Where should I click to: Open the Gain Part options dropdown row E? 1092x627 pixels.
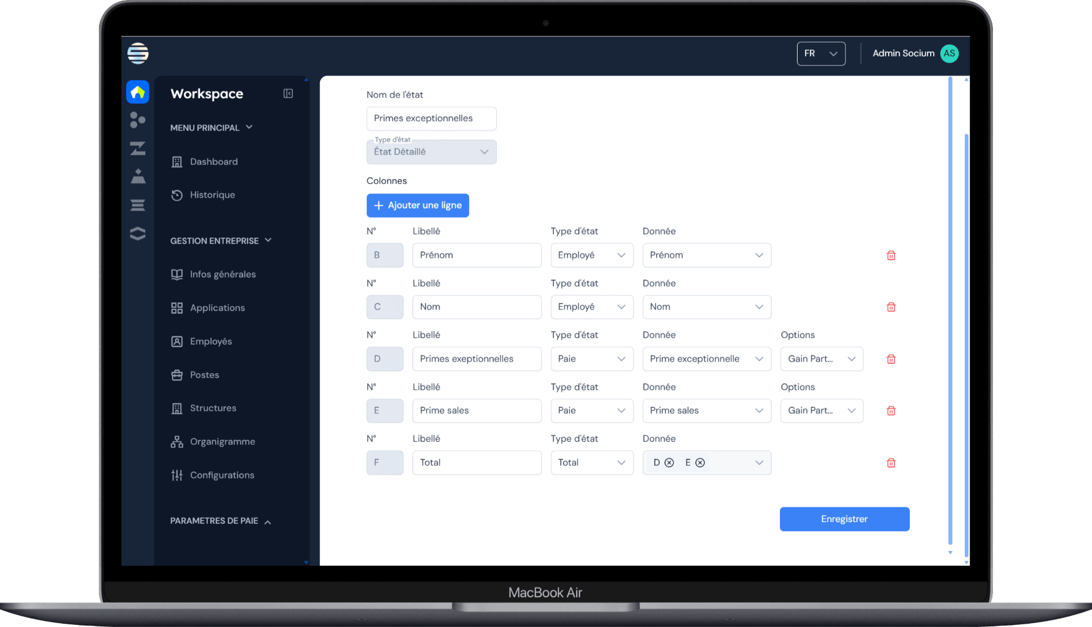821,411
